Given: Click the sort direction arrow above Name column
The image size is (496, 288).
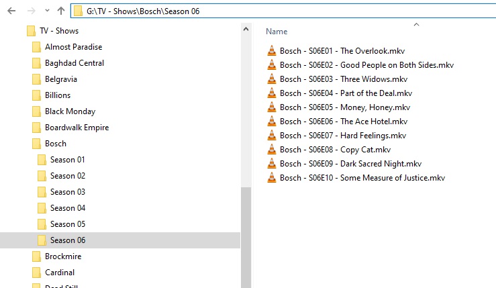Looking at the screenshot, I should click(x=416, y=24).
